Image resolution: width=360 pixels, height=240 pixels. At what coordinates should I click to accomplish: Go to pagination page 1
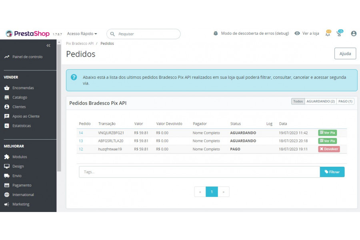coord(212,192)
